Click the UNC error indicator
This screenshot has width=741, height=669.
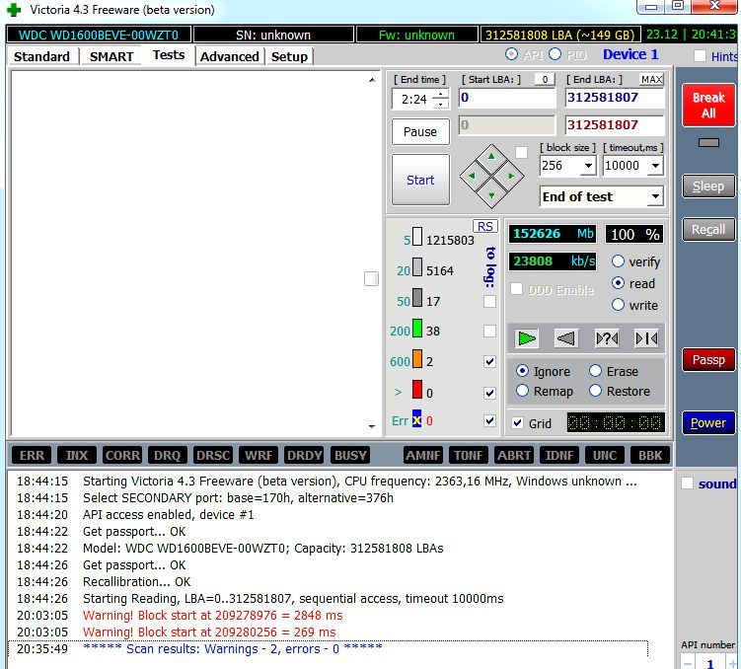tap(605, 456)
